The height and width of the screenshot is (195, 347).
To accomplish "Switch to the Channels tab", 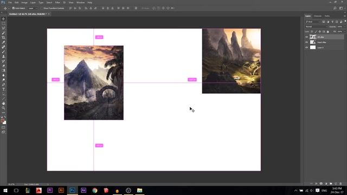I will (318, 16).
